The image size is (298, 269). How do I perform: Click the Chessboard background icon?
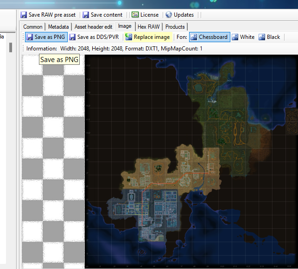pos(194,37)
